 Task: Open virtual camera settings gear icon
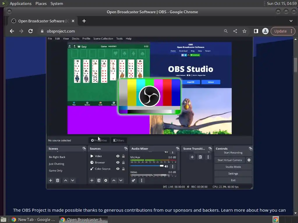[249, 160]
